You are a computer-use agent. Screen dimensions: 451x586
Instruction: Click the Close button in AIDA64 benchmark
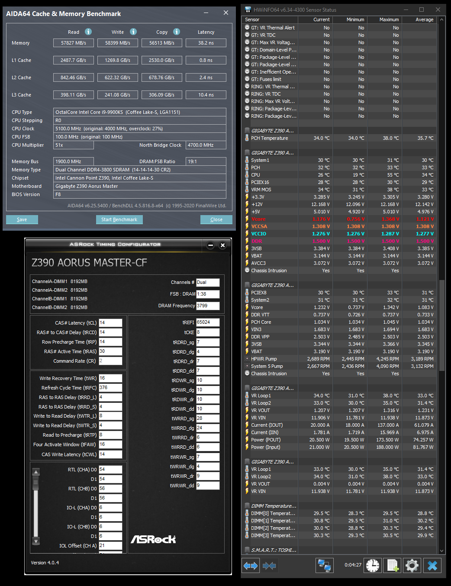(216, 219)
